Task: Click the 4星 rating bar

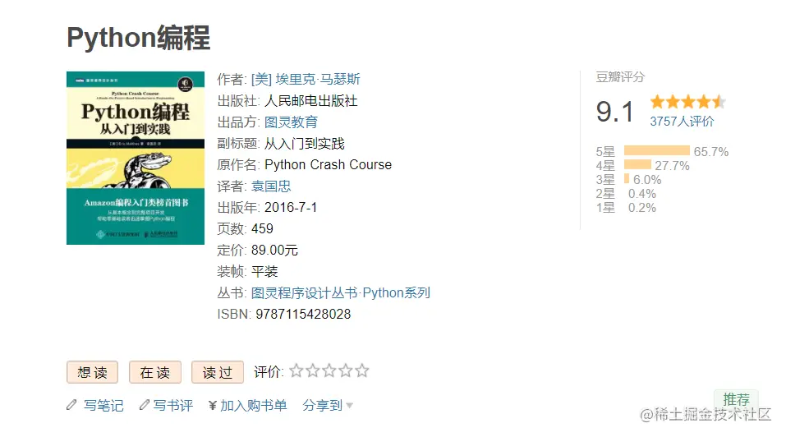Action: (637, 164)
